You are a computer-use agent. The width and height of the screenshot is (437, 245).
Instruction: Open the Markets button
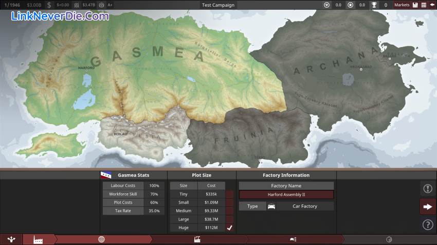click(402, 5)
